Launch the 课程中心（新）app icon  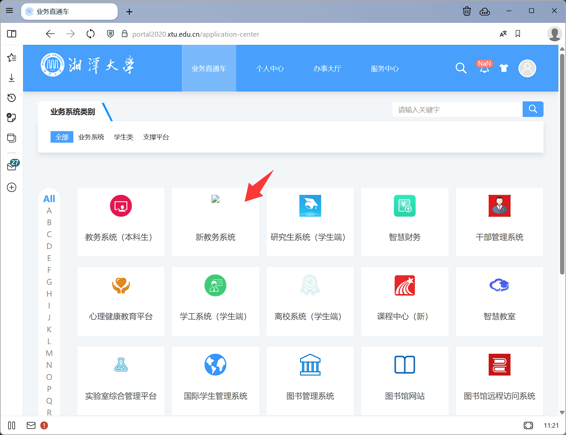(404, 285)
